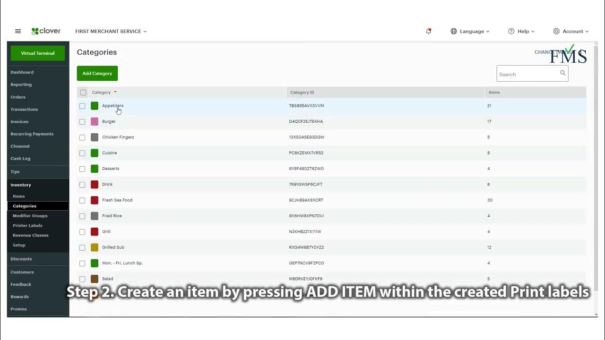Click the red Drink color swatch
Viewport: 605px width, 340px height.
95,184
